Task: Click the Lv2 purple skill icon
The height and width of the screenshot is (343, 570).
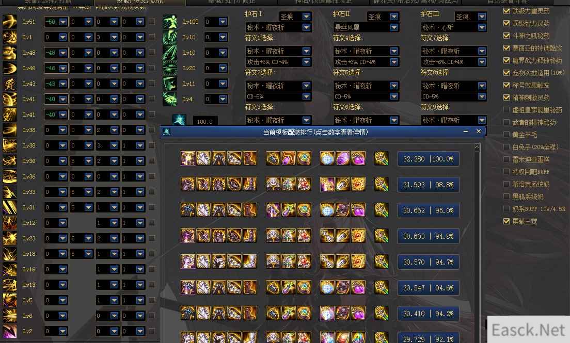Action: pos(9,331)
